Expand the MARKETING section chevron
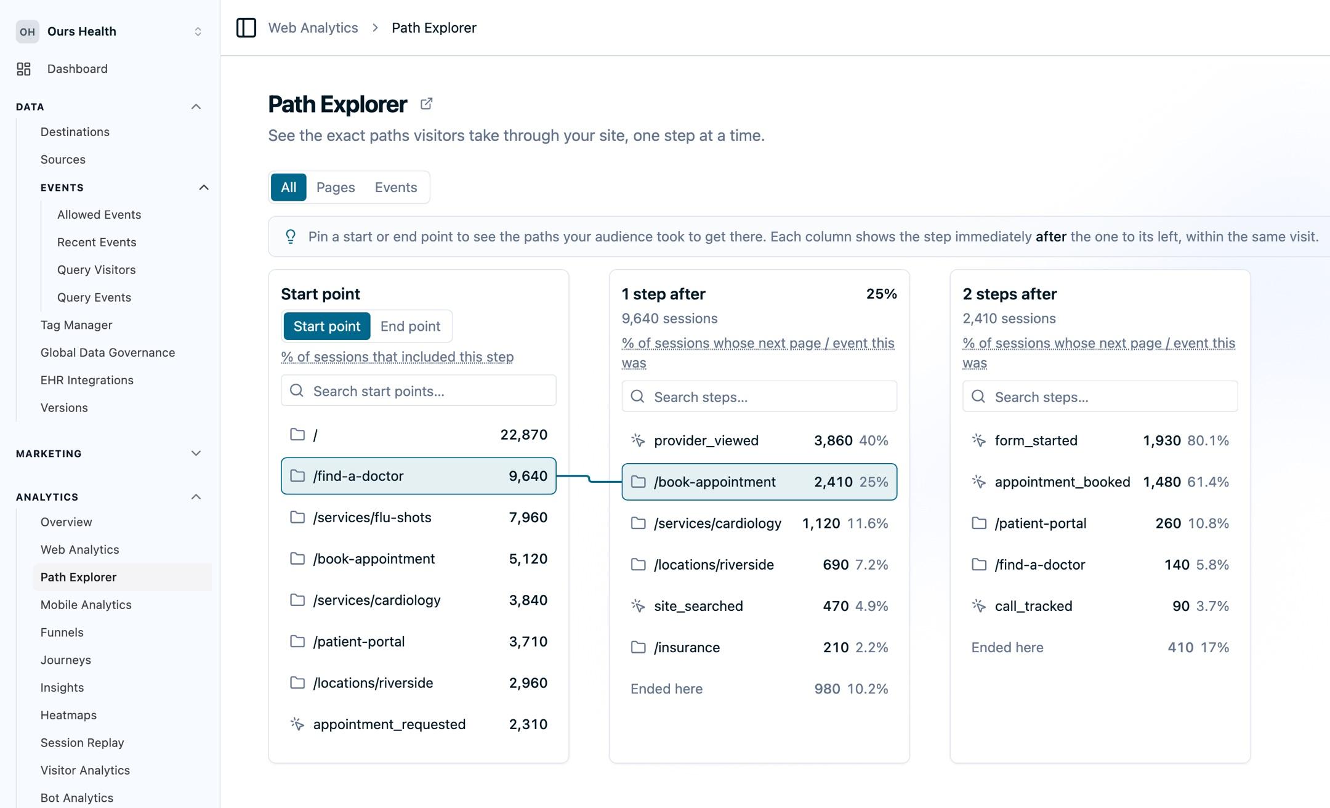The image size is (1330, 808). click(196, 453)
